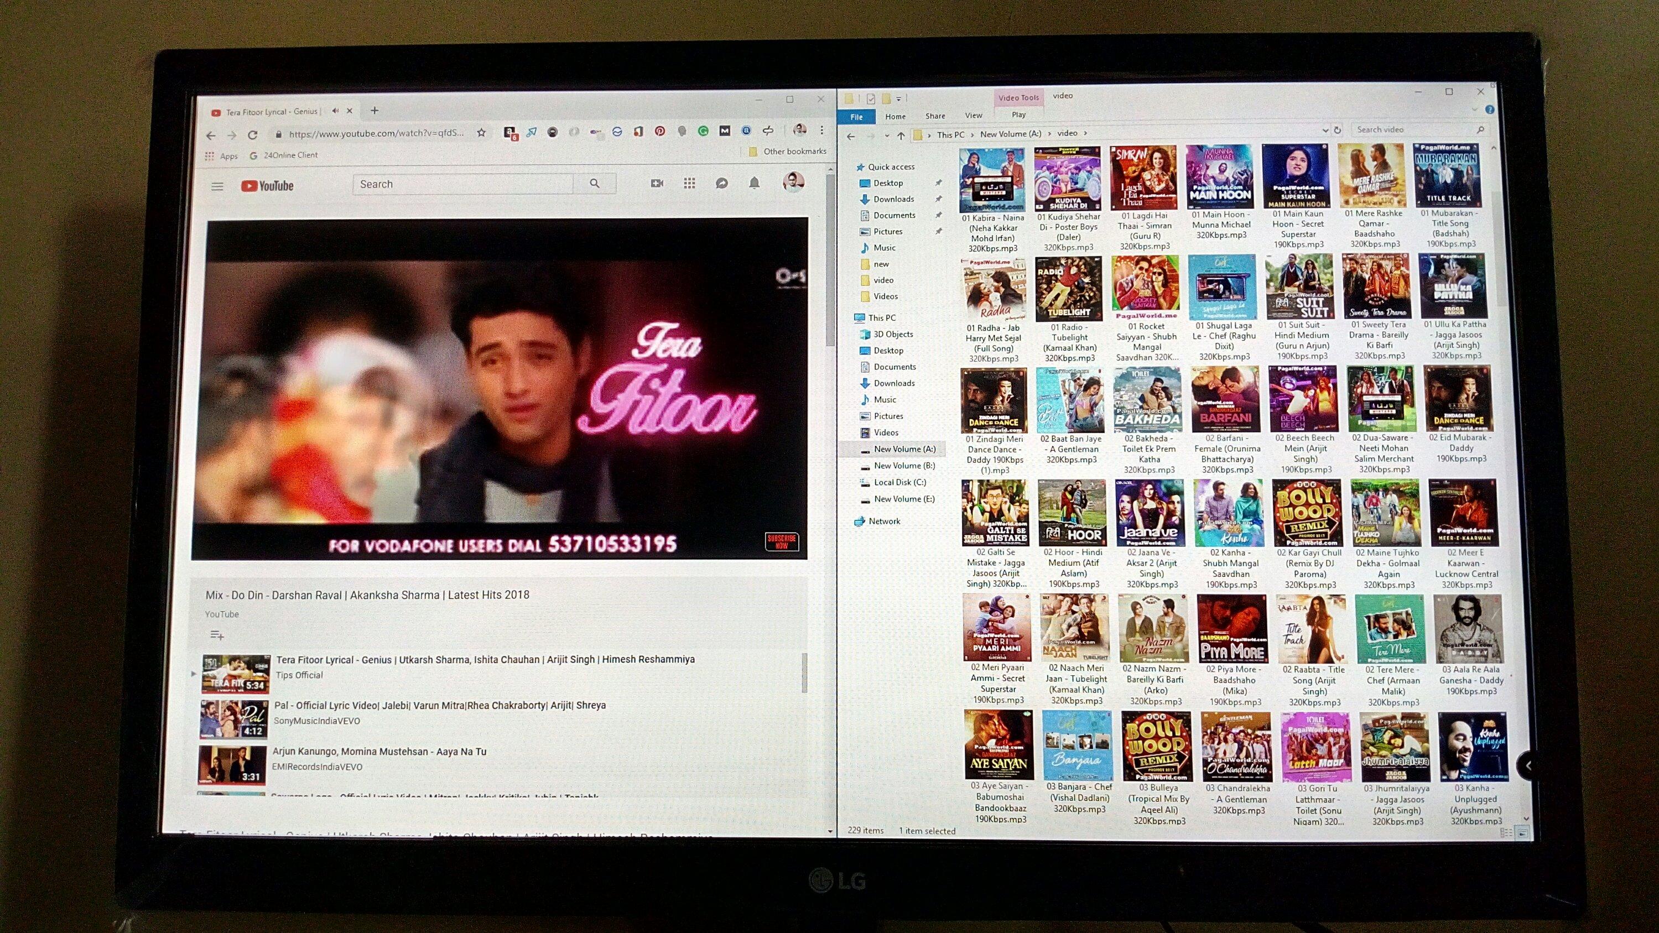Go back in File Explorer

click(851, 137)
